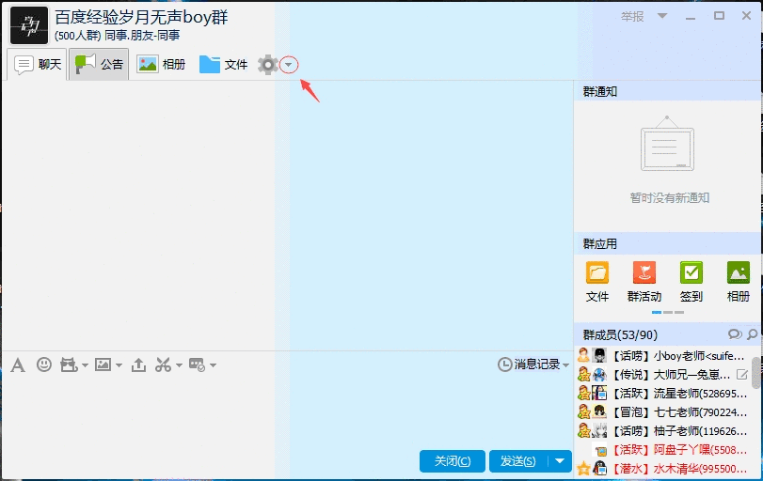
Task: Open the 相册 album tab
Action: pos(161,64)
